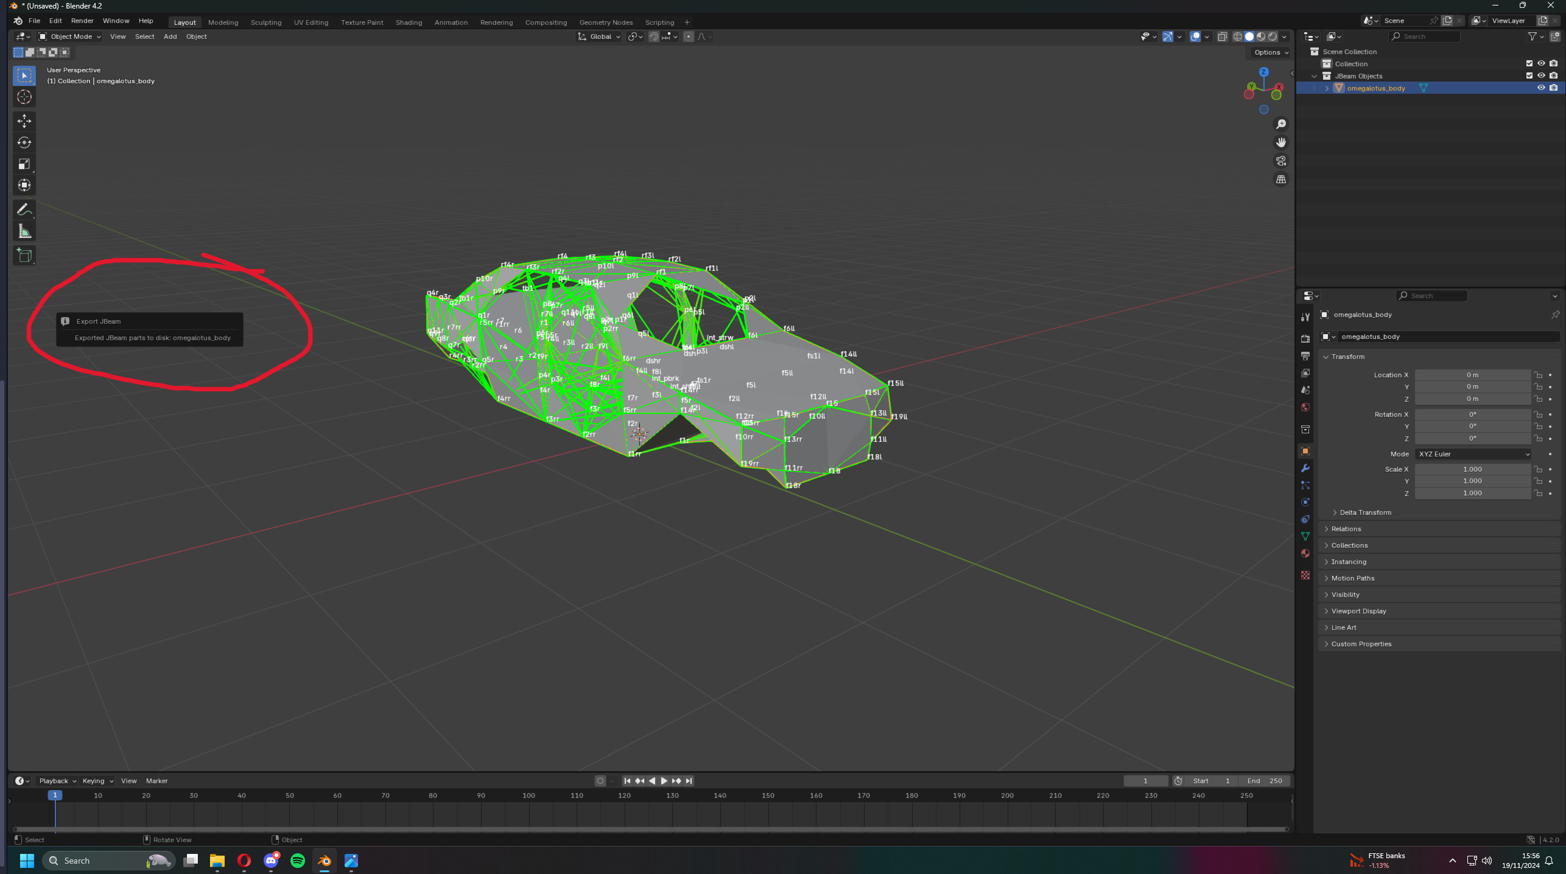Open the Modifiers wrench properties tab
Screen dimensions: 1566x874
[x=1305, y=468]
